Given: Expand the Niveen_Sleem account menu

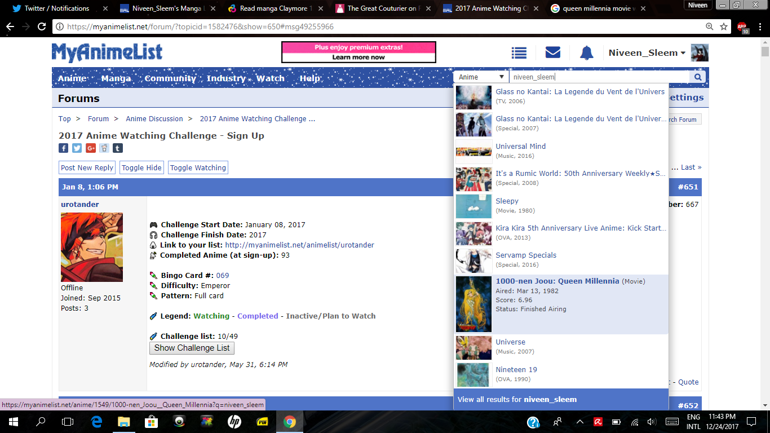Looking at the screenshot, I should (647, 53).
